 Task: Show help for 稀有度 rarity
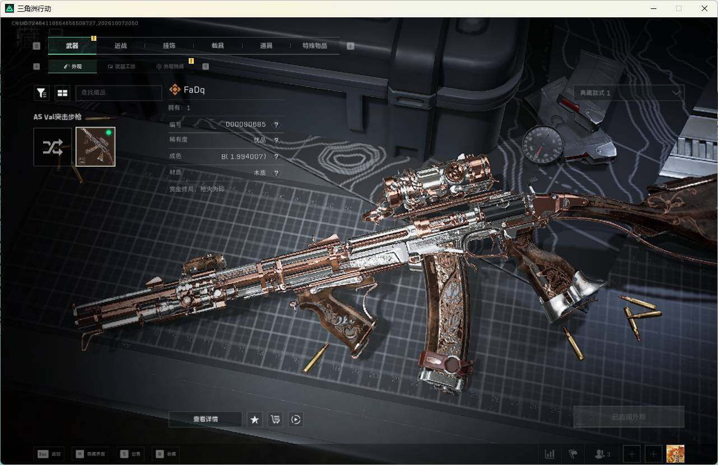pos(276,140)
